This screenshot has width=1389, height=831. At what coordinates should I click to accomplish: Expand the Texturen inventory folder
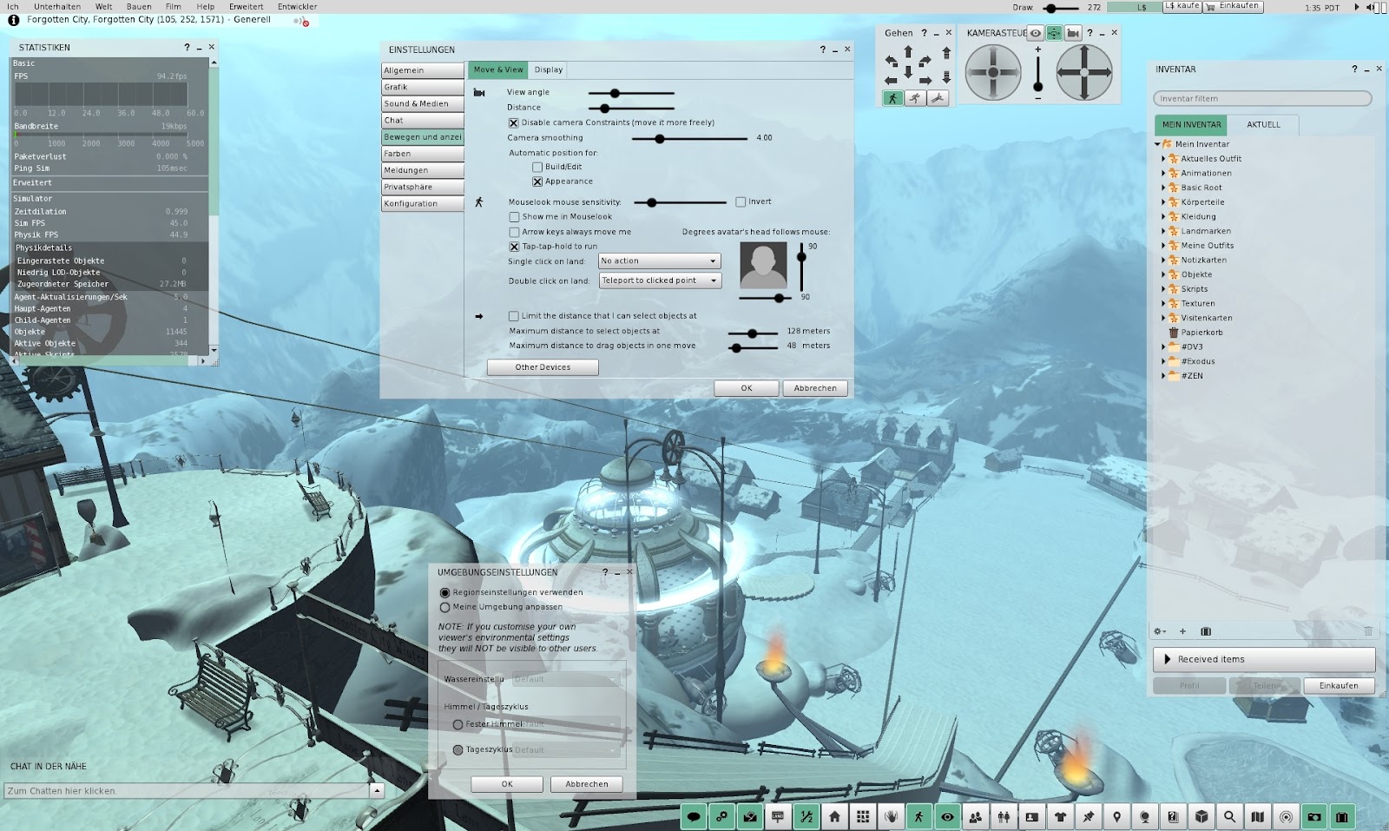(x=1163, y=303)
